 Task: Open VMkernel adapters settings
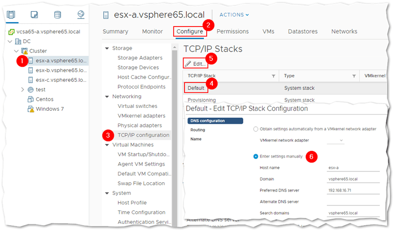[x=141, y=116]
